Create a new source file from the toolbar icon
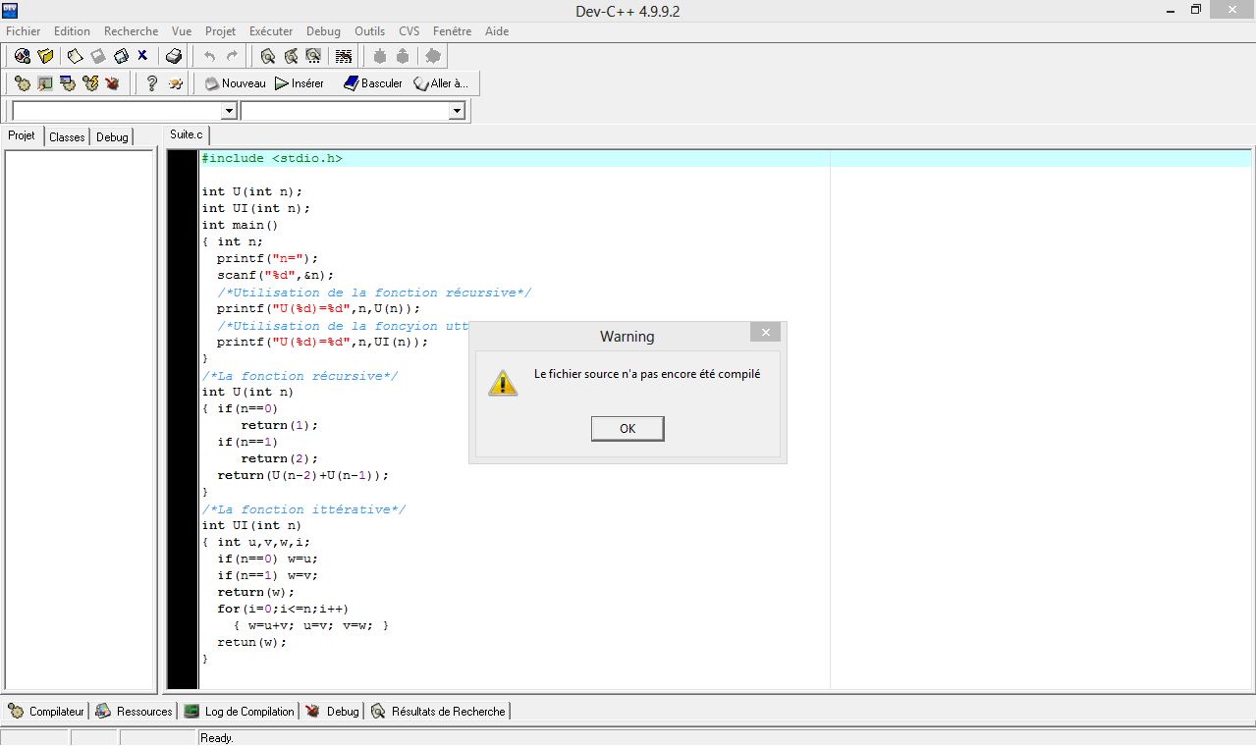This screenshot has width=1256, height=746. pyautogui.click(x=75, y=56)
